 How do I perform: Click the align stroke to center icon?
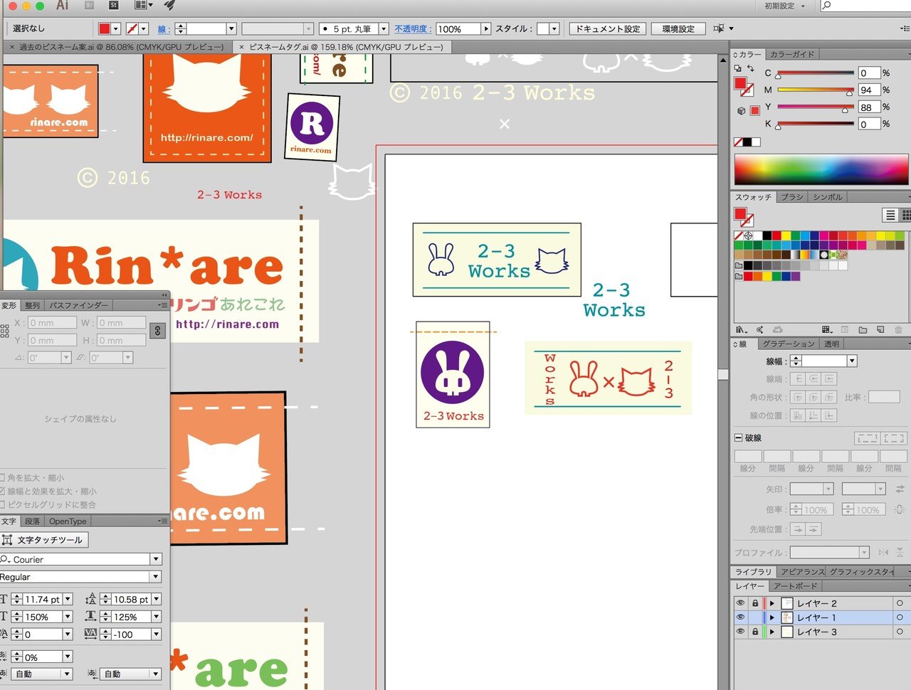pos(799,415)
